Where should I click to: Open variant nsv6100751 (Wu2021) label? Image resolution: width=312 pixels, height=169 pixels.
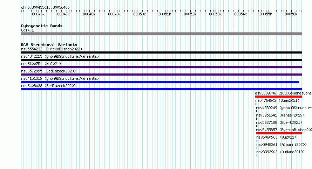point(41,64)
